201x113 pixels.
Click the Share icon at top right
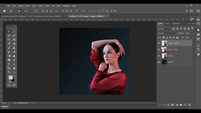pyautogui.click(x=198, y=11)
